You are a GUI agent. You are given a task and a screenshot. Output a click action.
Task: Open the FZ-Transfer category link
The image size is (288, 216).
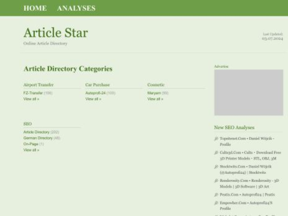[x=33, y=93]
